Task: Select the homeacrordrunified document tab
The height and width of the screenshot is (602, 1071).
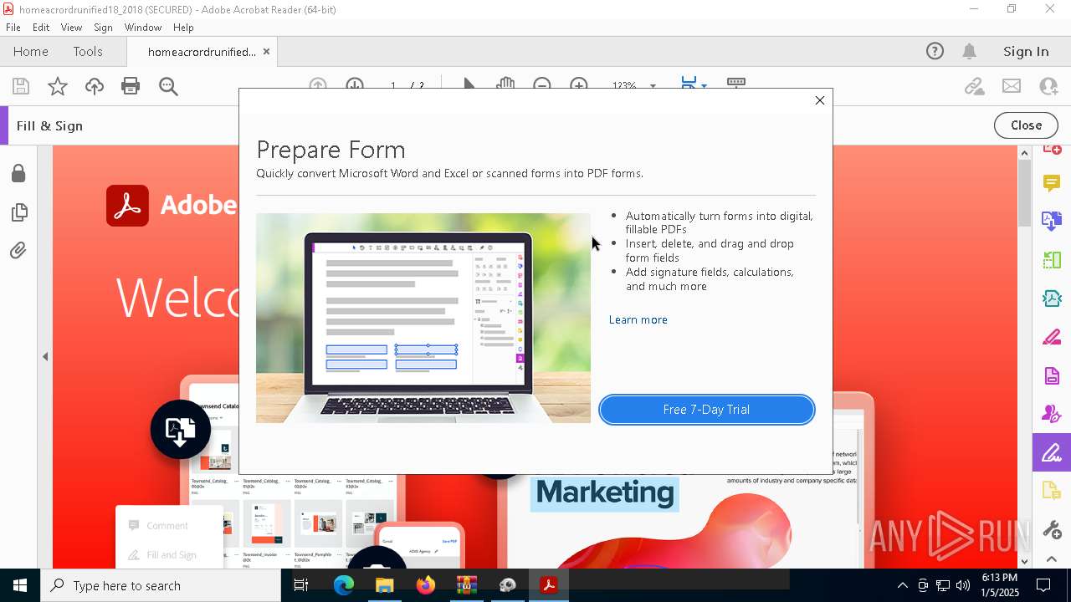Action: pos(202,52)
